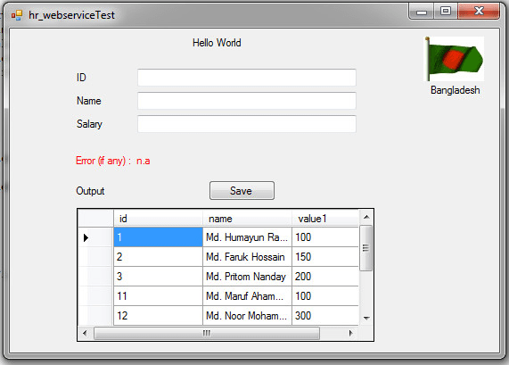This screenshot has height=365, width=509.
Task: Focus the Name text field
Action: point(247,101)
